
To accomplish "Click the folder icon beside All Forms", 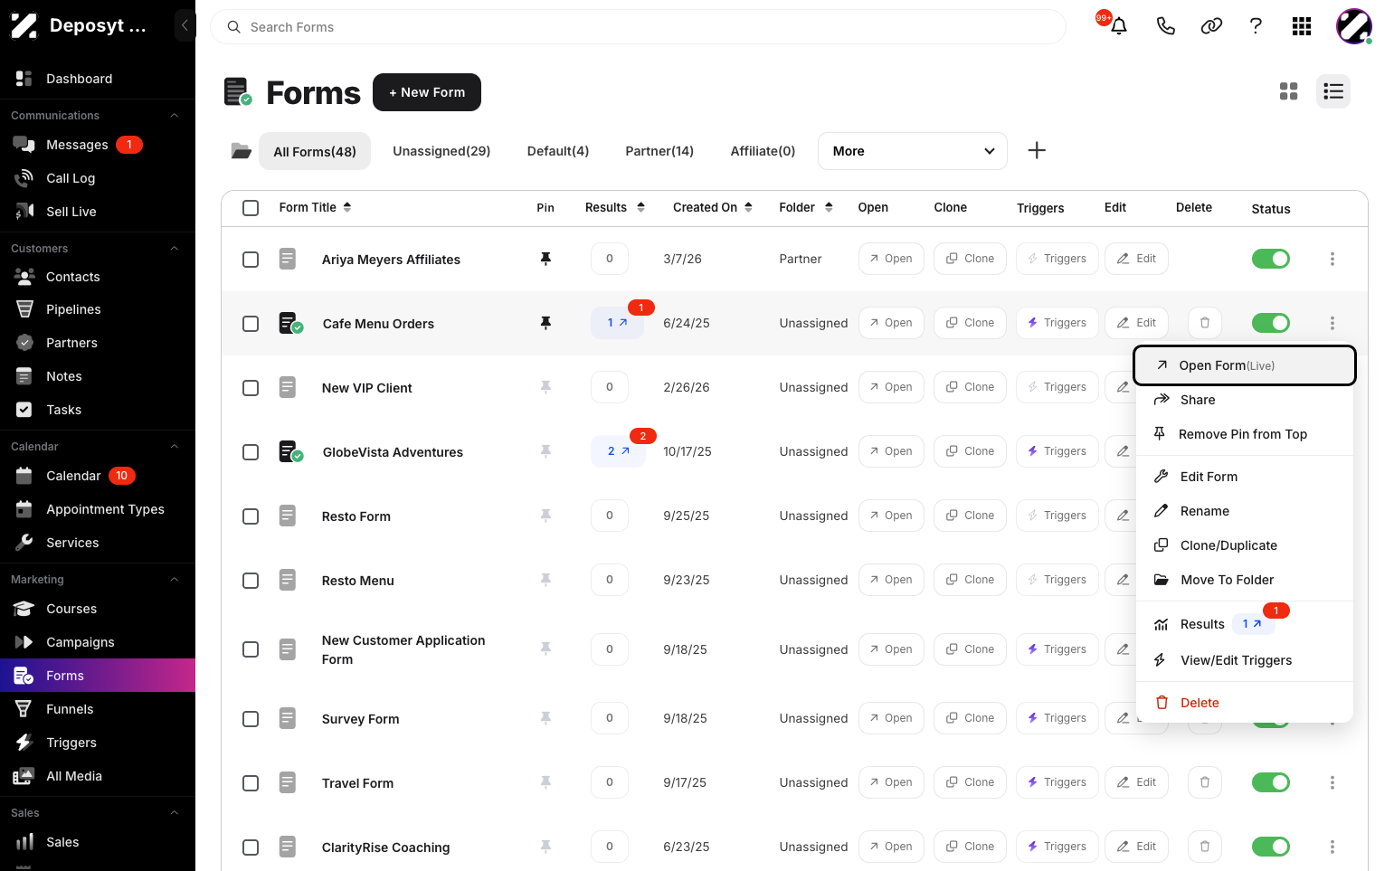I will (x=241, y=151).
